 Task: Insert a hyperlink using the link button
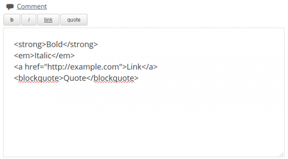click(x=48, y=19)
